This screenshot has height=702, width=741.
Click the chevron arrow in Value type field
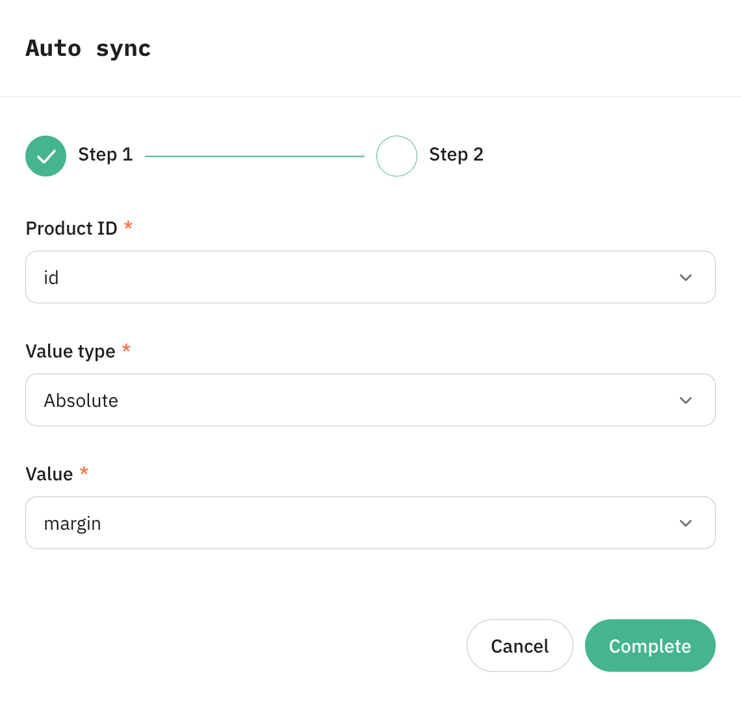click(x=685, y=400)
